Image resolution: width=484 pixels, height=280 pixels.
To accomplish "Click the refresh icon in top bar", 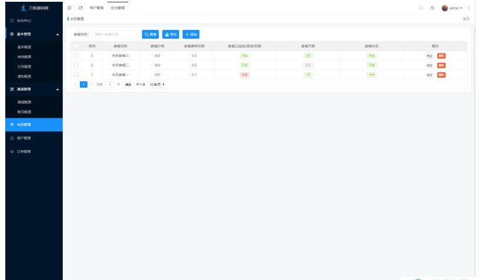I will (80, 8).
